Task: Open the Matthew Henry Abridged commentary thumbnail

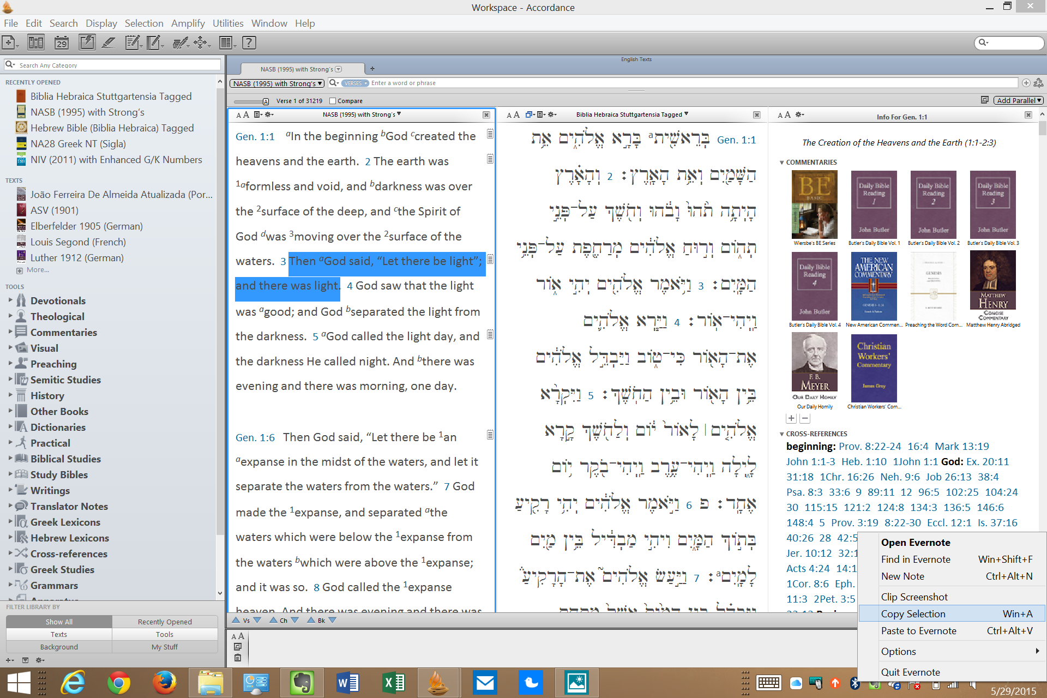Action: [x=992, y=286]
